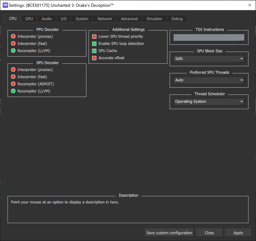Click the window title text

coord(61,5)
